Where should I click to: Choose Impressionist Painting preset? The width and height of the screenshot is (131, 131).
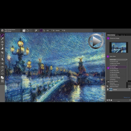pos(118,78)
